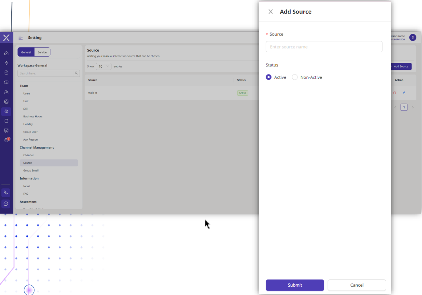
Task: Open Group Email in the settings list
Action: click(x=31, y=171)
